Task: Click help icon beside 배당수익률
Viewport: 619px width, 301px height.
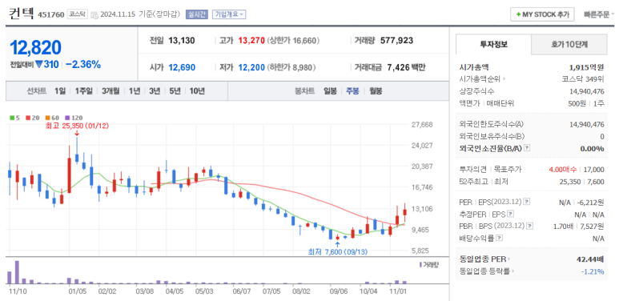Action: (x=500, y=239)
